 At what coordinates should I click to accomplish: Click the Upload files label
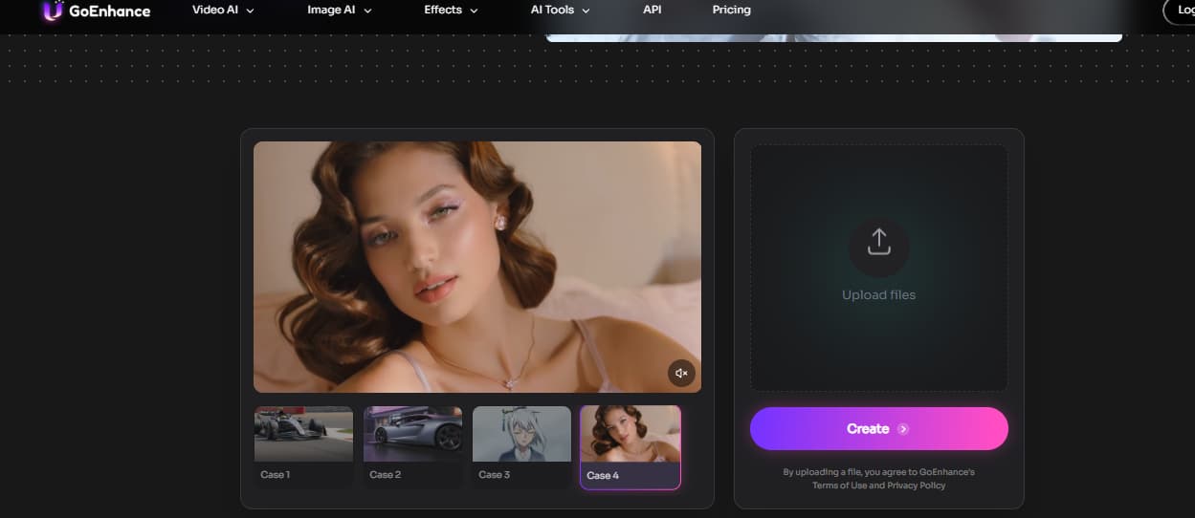pyautogui.click(x=878, y=294)
